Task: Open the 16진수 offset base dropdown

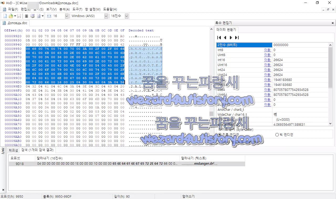Action: (126, 16)
